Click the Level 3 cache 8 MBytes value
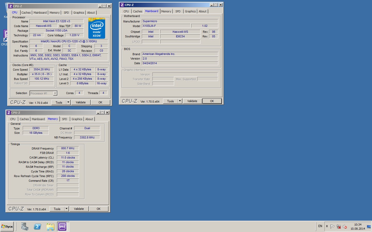372x232 pixels. 82,84
